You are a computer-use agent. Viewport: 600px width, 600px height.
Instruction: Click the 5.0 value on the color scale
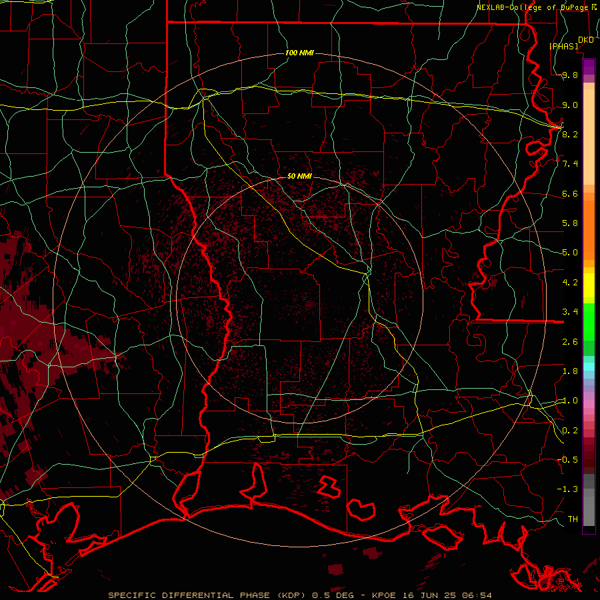[x=570, y=253]
